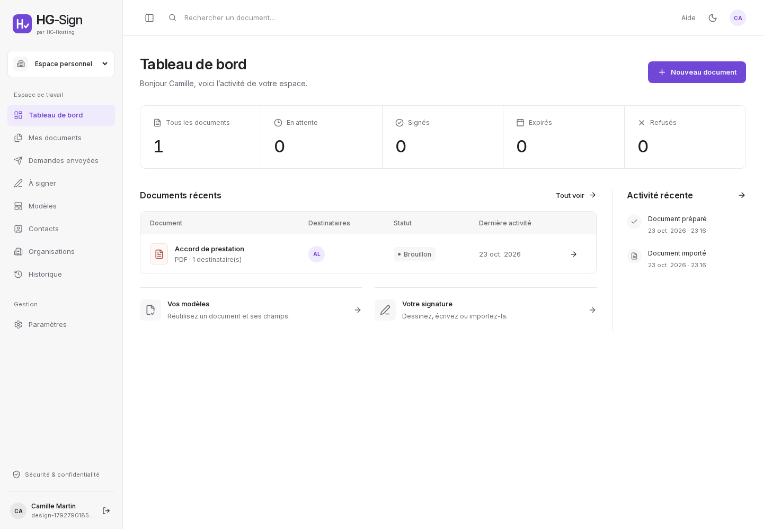Viewport: 763px width, 529px height.
Task: Expand Activité récente with the arrow
Action: tap(742, 195)
